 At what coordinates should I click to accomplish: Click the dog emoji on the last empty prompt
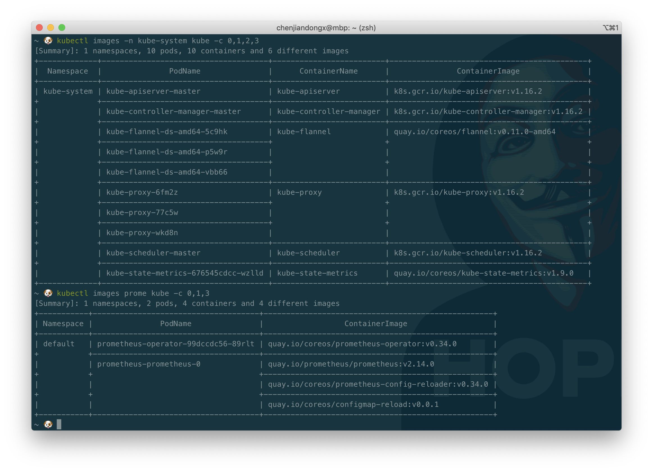pos(48,424)
